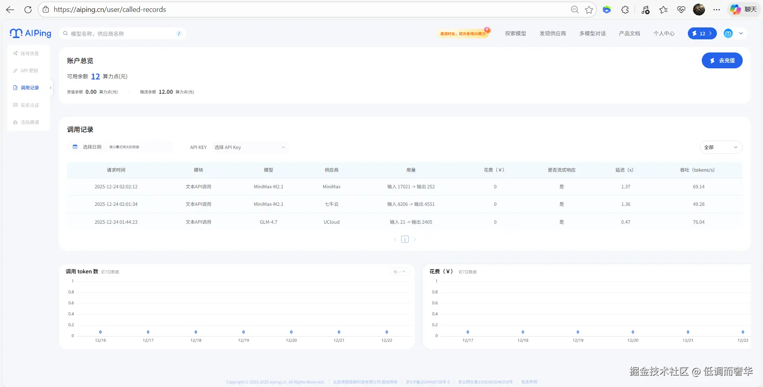Screen dimensions: 763x387
Task: Open the 京公网安备 footer link
Action: coord(485,382)
